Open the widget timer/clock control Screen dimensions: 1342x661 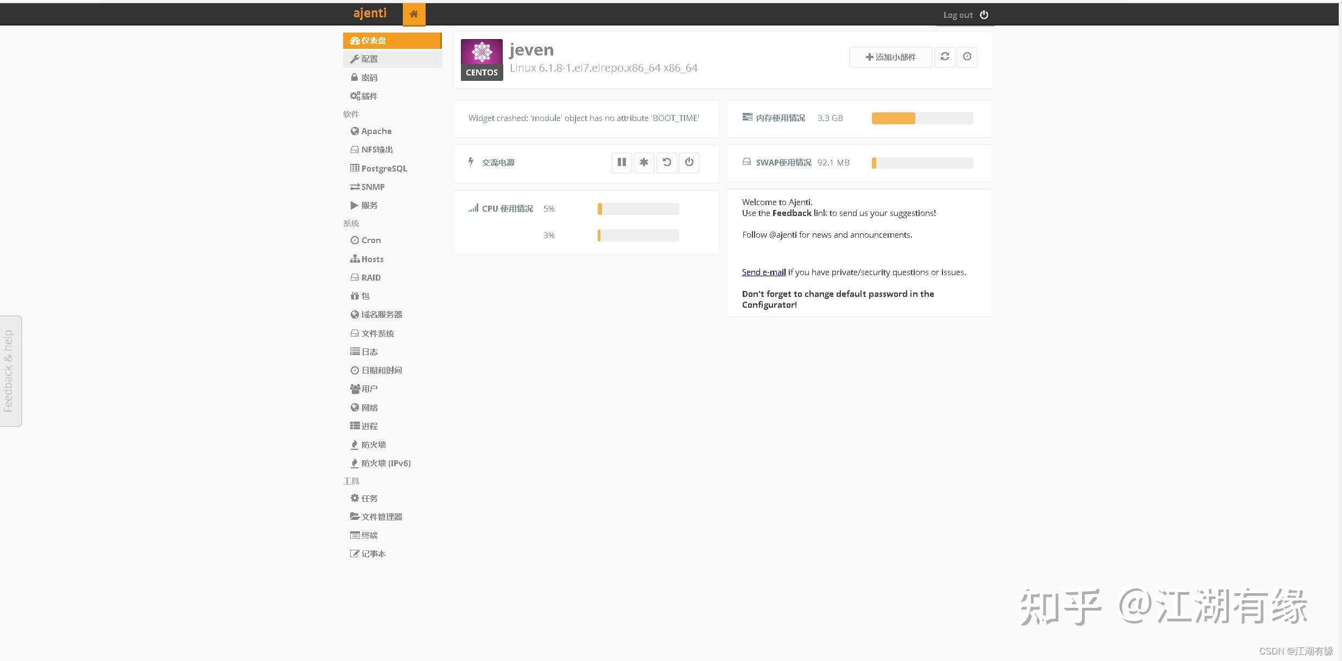966,57
